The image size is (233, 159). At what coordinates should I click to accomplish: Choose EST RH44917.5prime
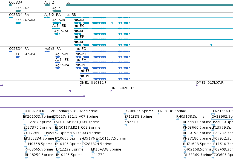pos(197,122)
